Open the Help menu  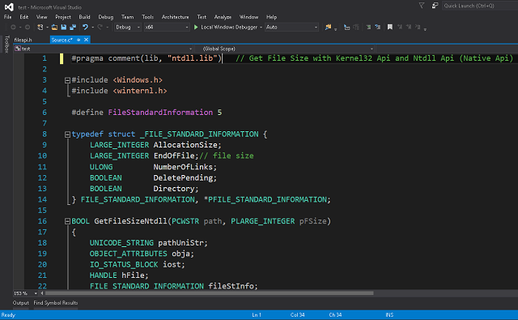point(272,17)
